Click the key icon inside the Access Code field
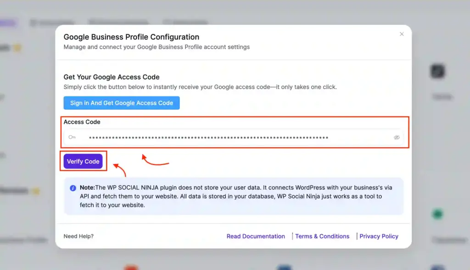The width and height of the screenshot is (470, 270). coord(72,137)
